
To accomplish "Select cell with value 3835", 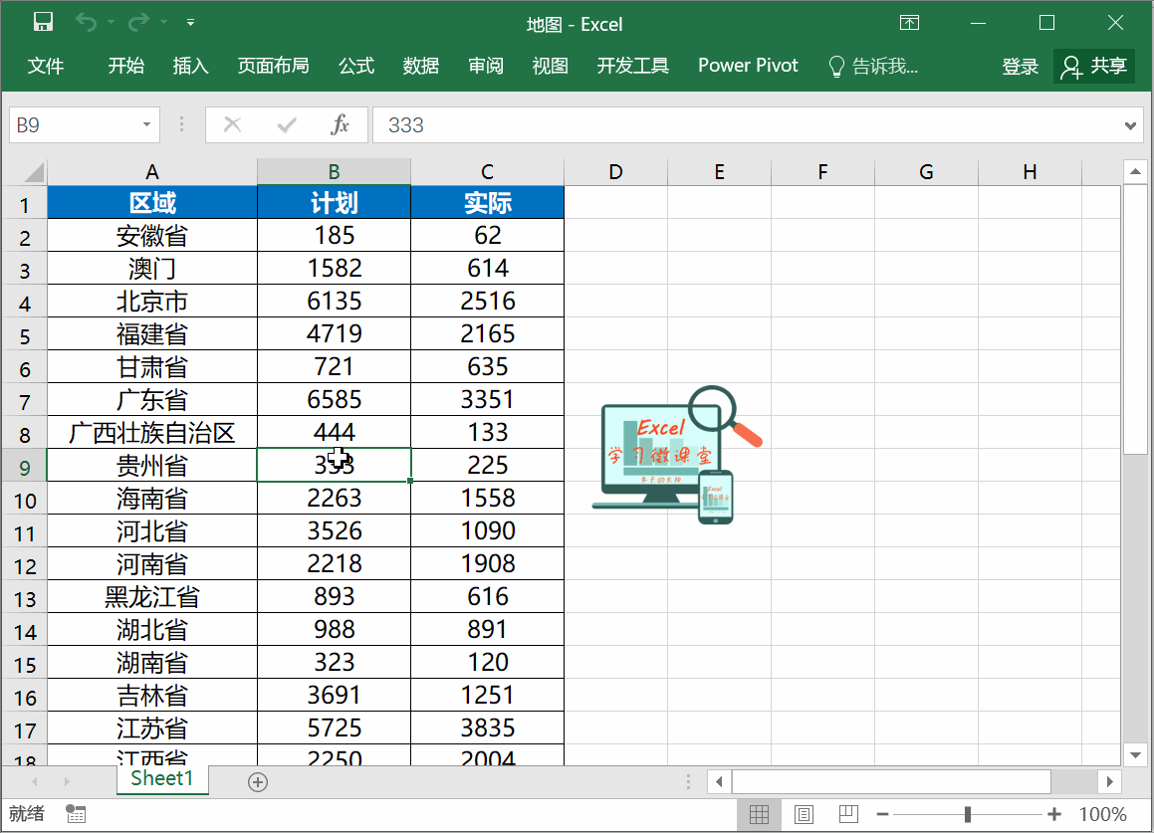I will point(487,728).
